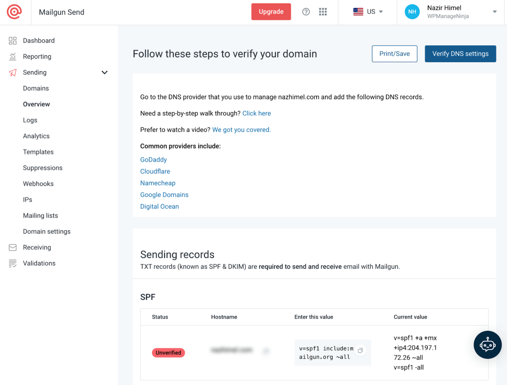Open the US region dropdown
Screen dimensions: 507x385
(380, 12)
